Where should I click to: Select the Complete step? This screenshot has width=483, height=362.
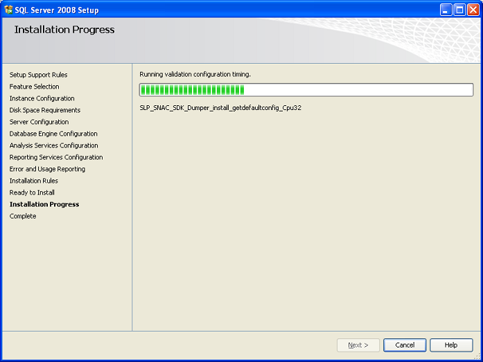23,216
